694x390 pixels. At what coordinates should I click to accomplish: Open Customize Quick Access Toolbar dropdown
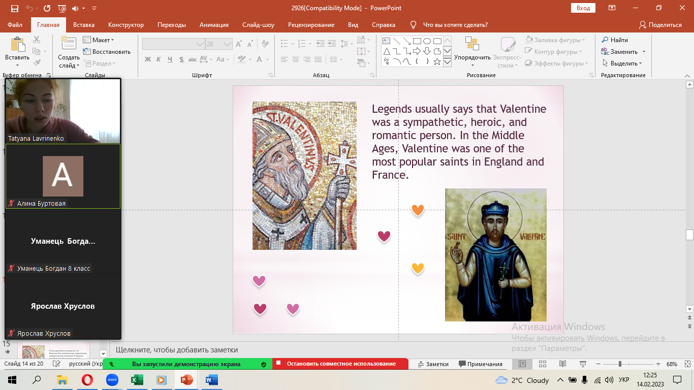pos(94,8)
